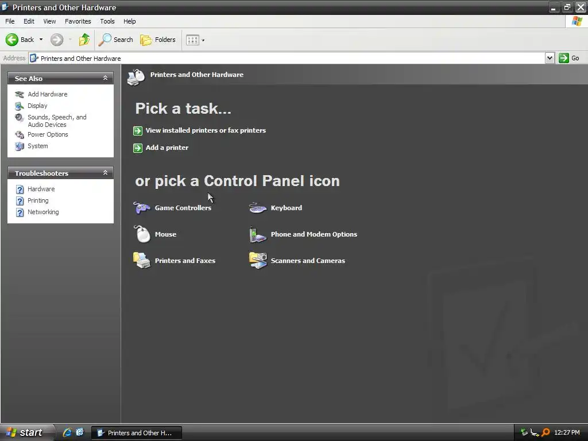Open the Game Controllers label
588x441 pixels.
tap(183, 208)
